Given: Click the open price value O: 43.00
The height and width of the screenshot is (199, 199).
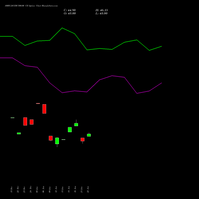Looking at the screenshot, I should 70,14.
